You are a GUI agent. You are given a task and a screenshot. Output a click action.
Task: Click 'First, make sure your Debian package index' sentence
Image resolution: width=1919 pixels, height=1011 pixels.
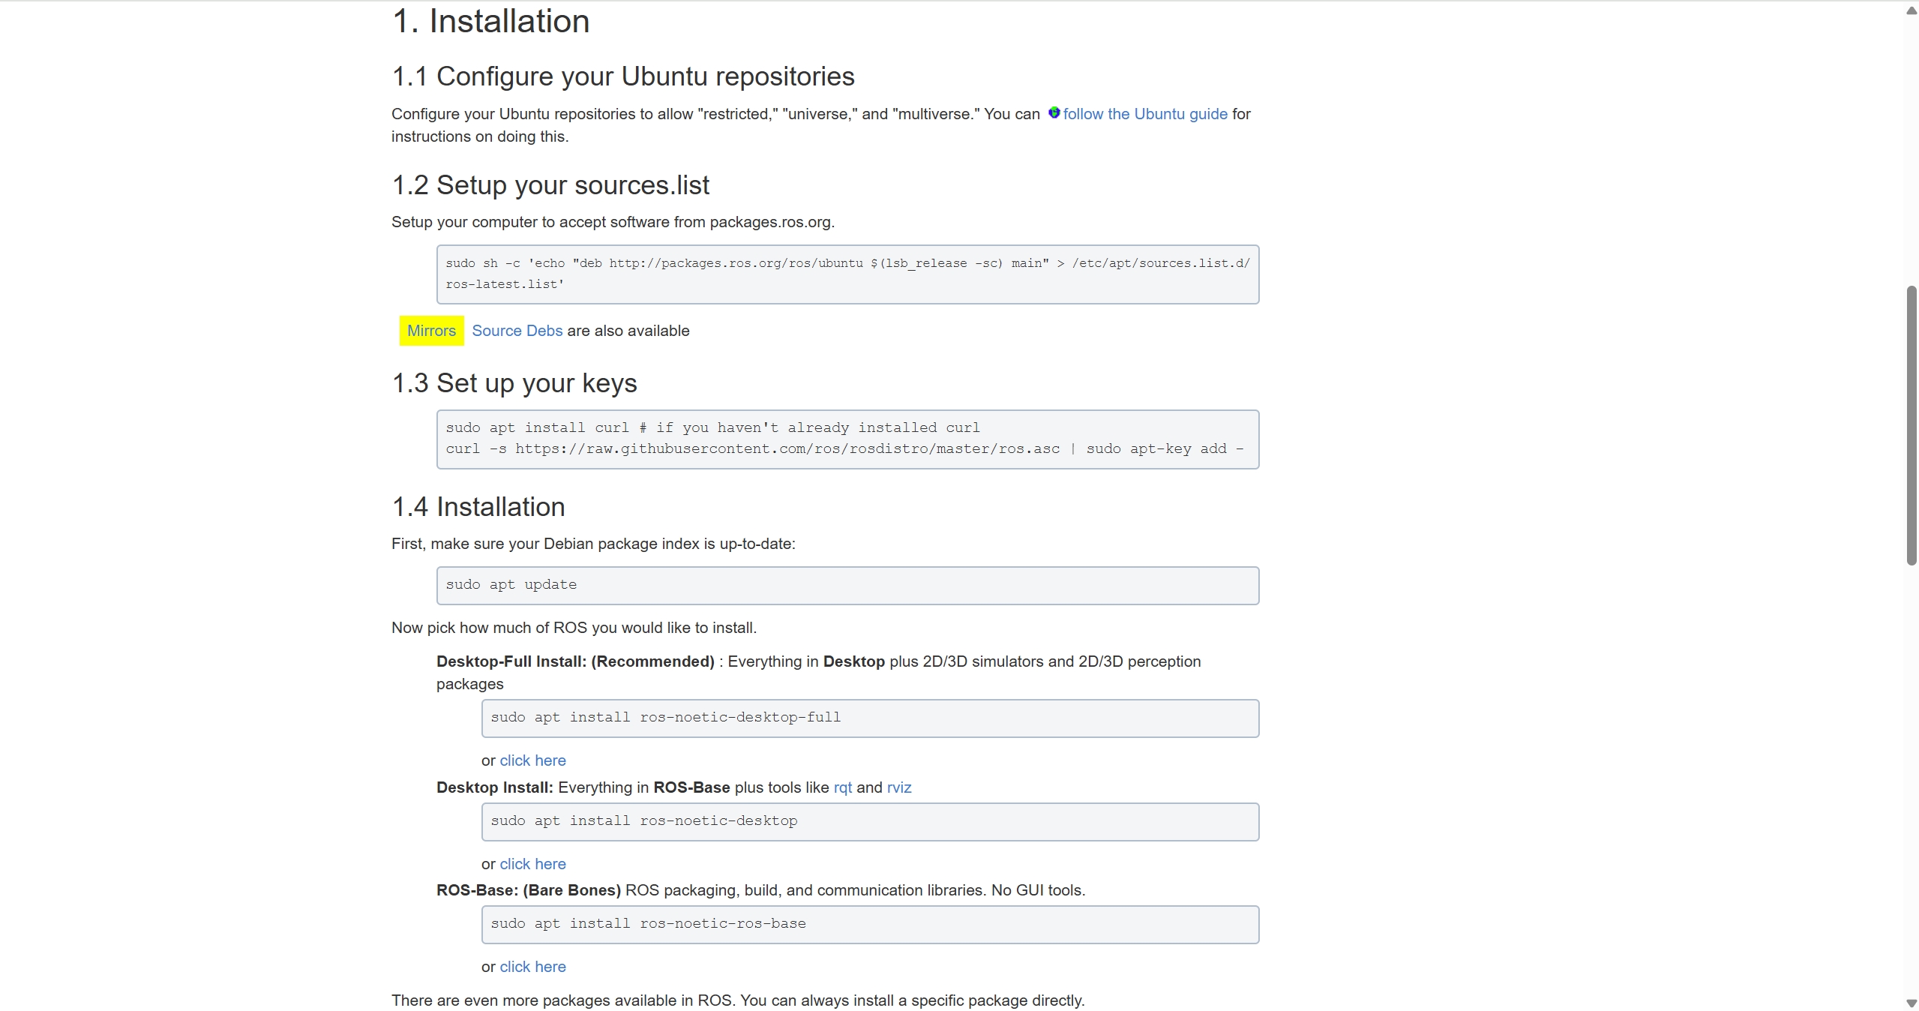click(x=593, y=544)
